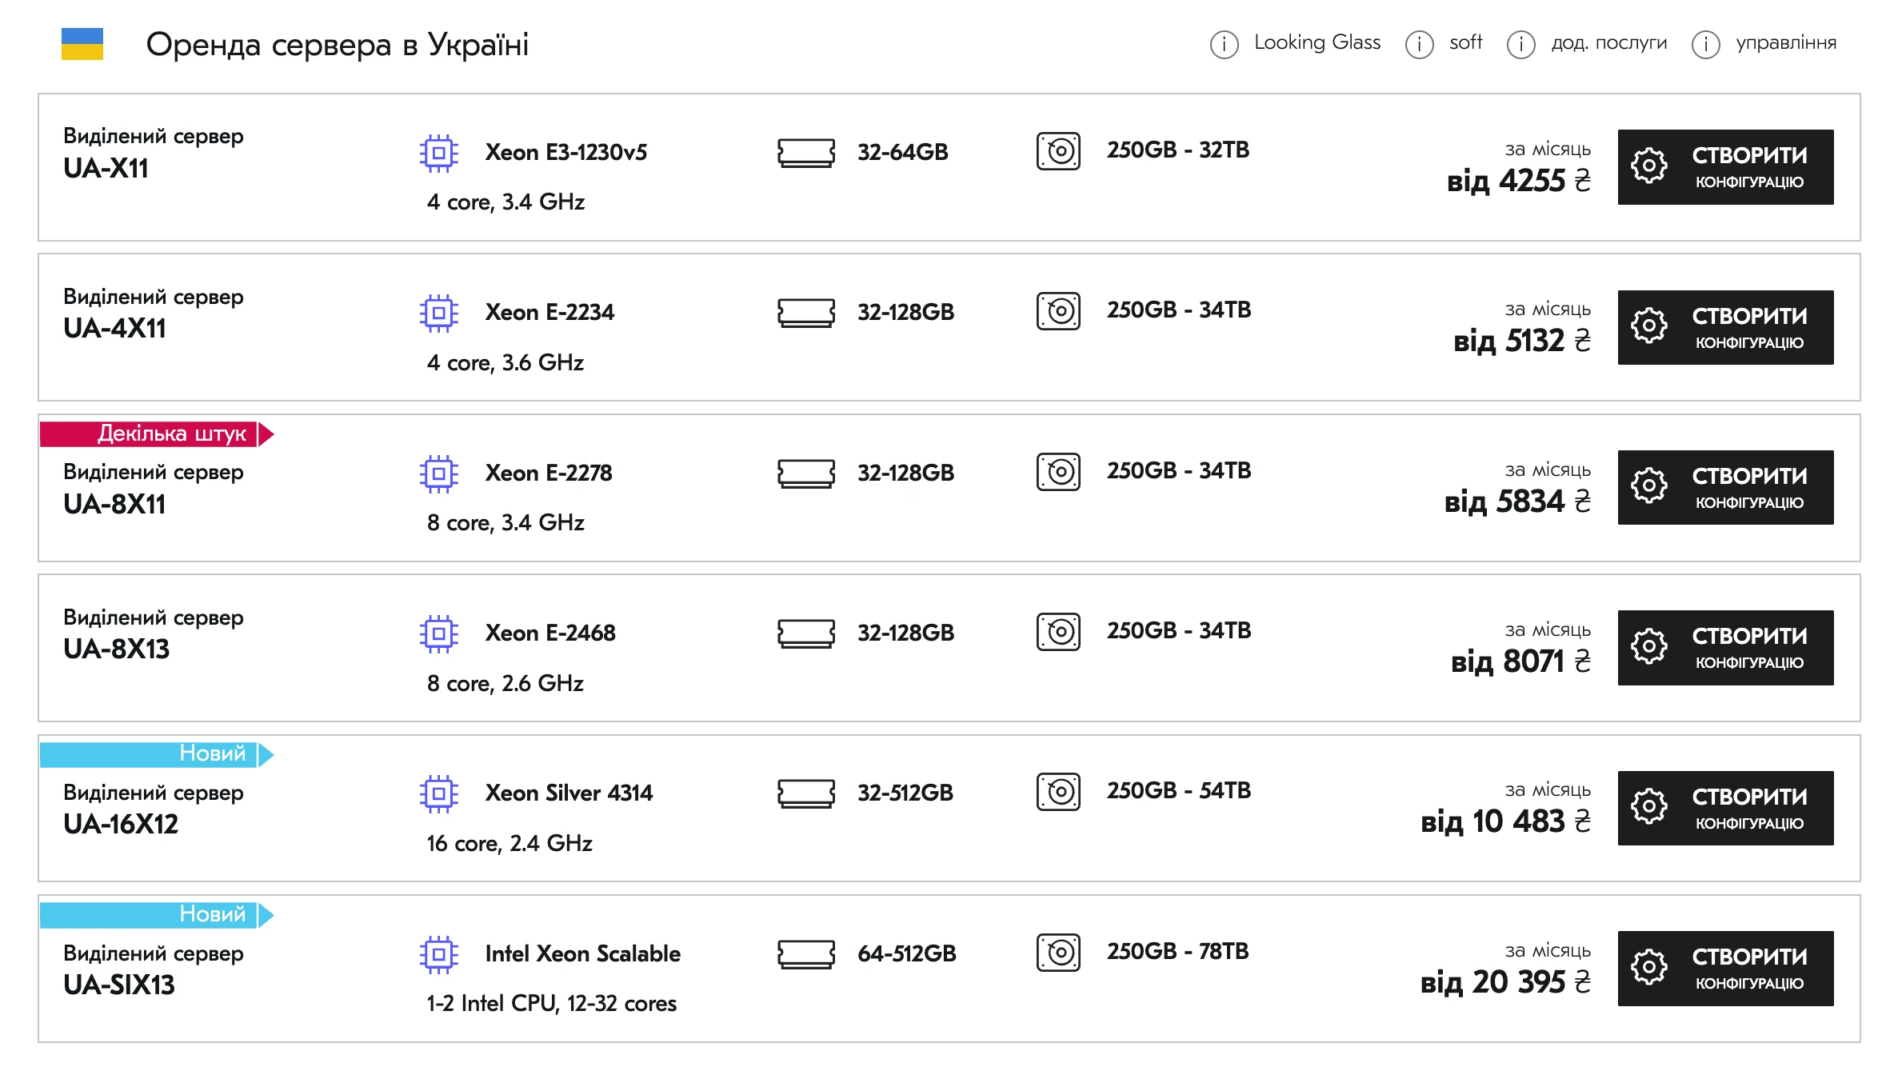The image size is (1886, 1075).
Task: Open the управління info link
Action: (x=1785, y=42)
